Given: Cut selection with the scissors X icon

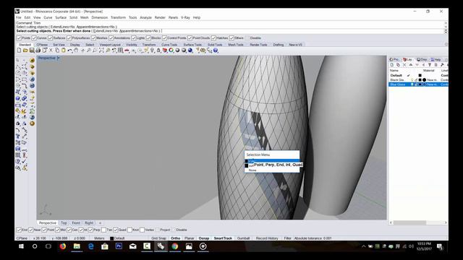Looking at the screenshot, I should click(51, 51).
